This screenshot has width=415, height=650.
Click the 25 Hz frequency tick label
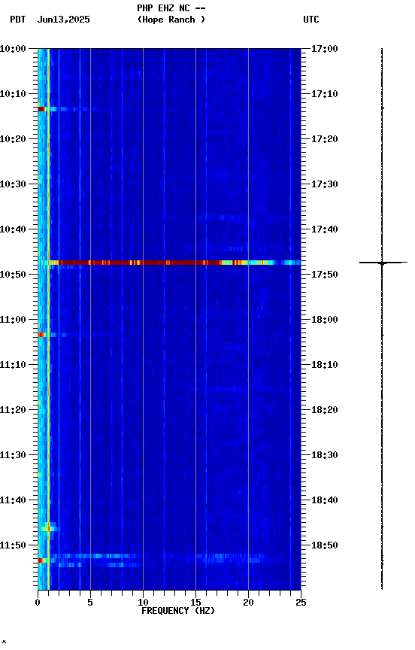click(301, 603)
